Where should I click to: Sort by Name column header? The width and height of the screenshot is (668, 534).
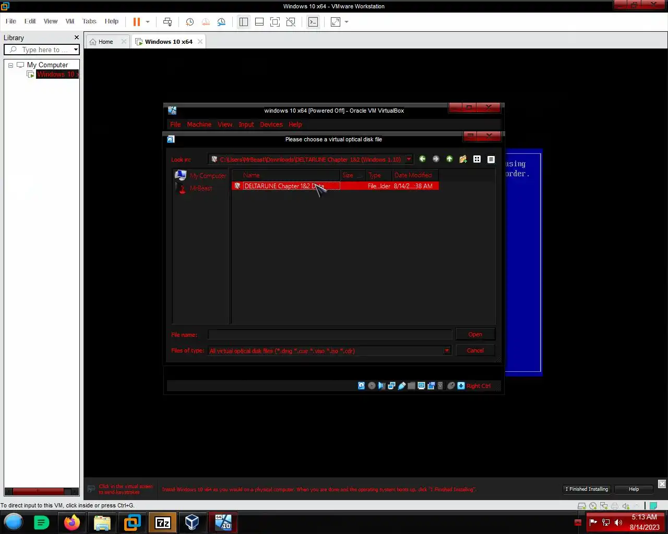tap(286, 175)
